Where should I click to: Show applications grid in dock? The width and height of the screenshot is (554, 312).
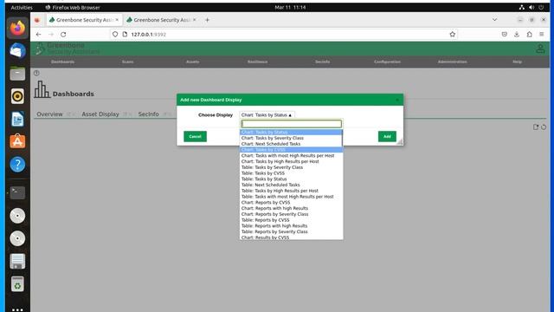17,309
